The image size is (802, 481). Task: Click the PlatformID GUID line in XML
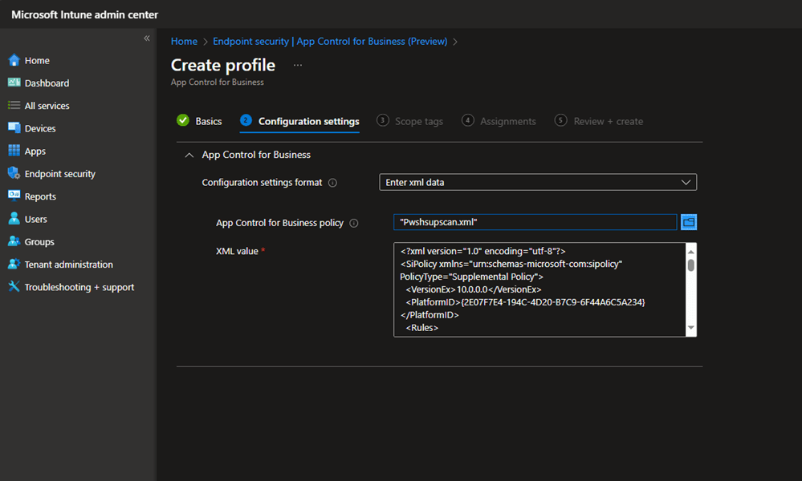525,302
